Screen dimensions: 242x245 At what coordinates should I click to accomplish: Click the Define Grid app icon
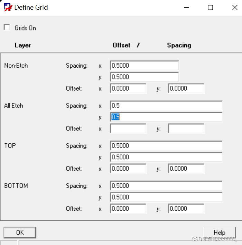pos(8,7)
